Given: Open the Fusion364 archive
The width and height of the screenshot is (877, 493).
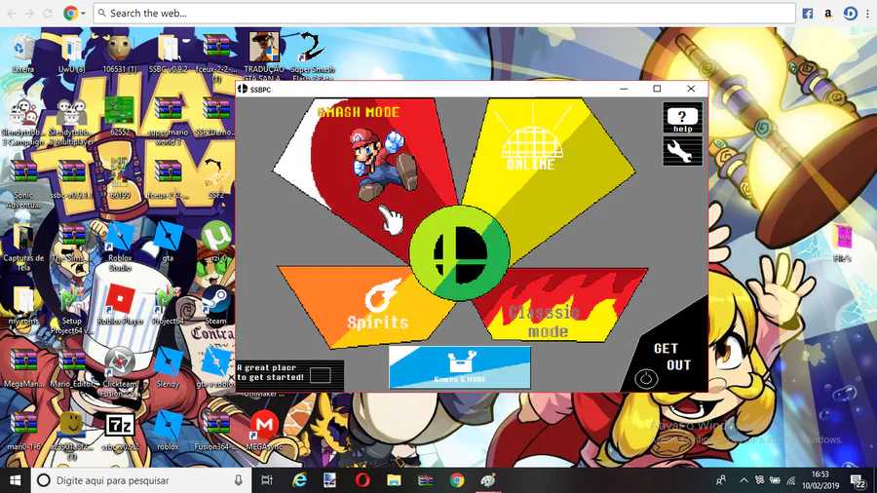Looking at the screenshot, I should (216, 431).
